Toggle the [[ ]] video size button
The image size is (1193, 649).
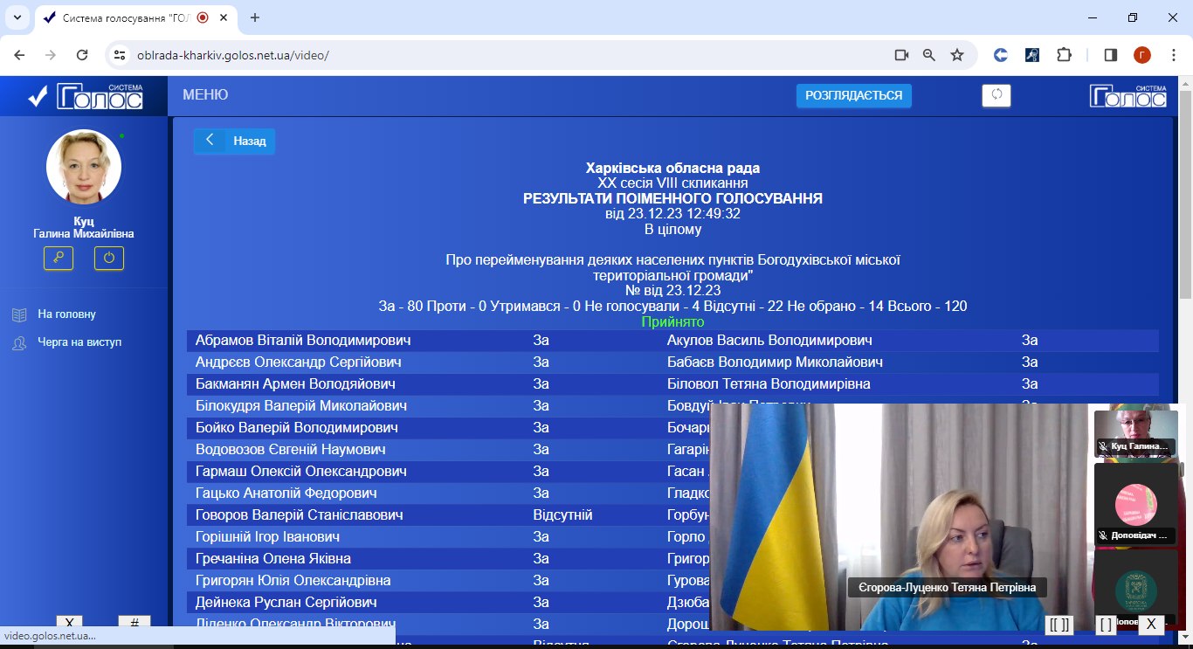tap(1059, 624)
